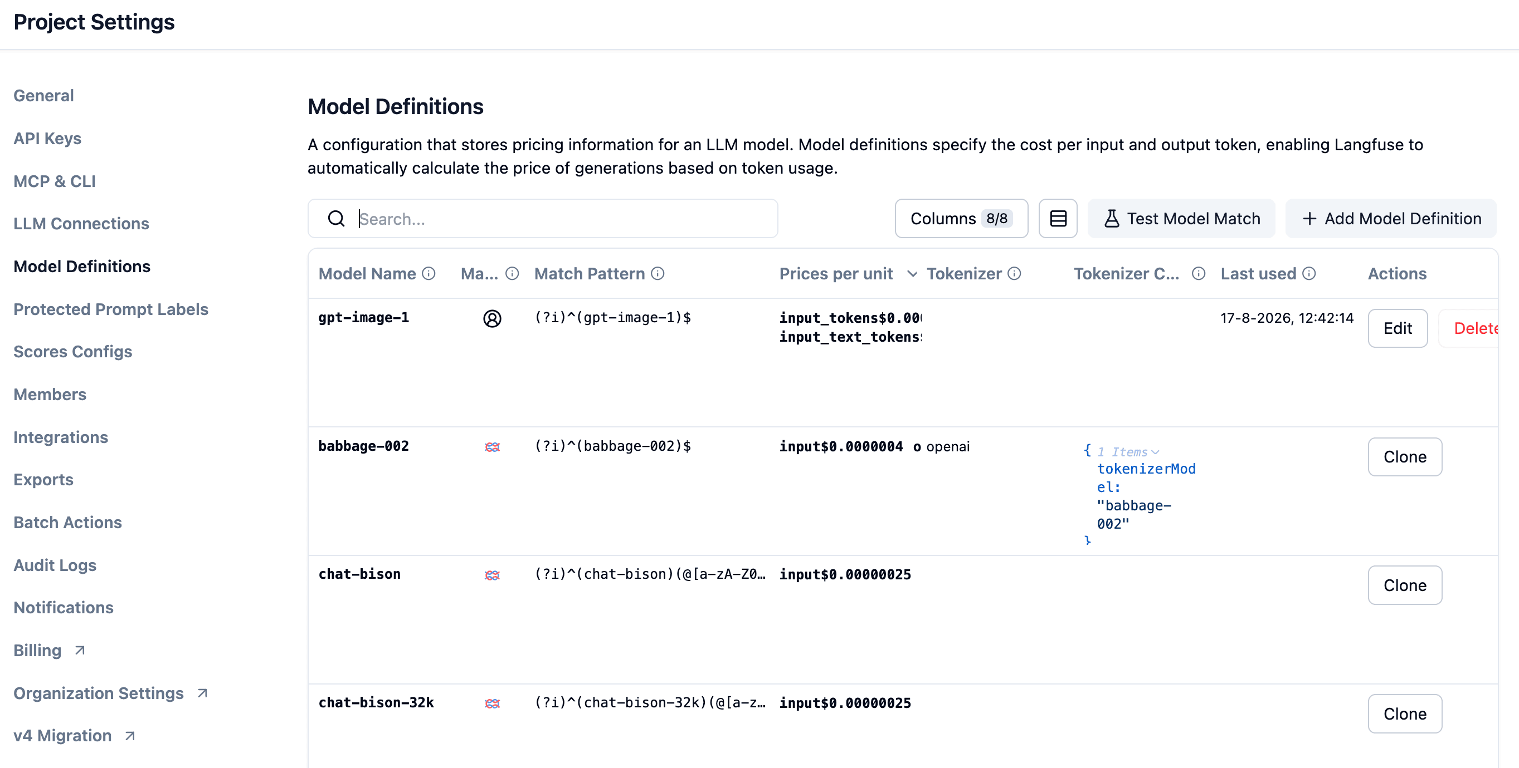Viewport: 1519px width, 768px height.
Task: Select Model Definitions in sidebar
Action: (x=82, y=266)
